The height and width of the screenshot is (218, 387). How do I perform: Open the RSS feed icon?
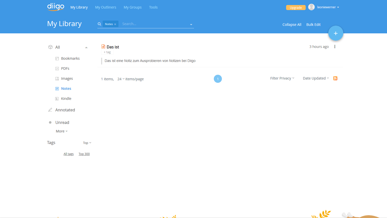335,78
